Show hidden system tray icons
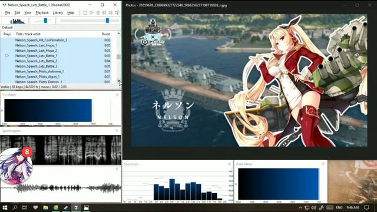Viewport: 377px width, 212px height. coord(300,207)
